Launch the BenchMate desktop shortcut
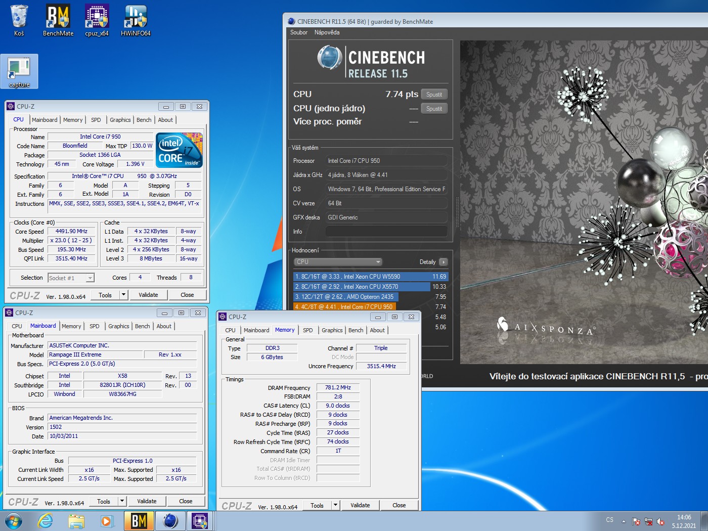This screenshot has width=708, height=531. 58,20
